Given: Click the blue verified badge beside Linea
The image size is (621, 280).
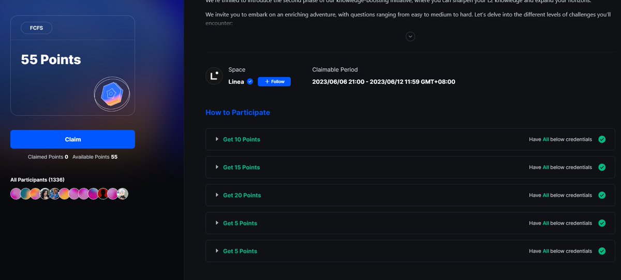Looking at the screenshot, I should tap(250, 82).
